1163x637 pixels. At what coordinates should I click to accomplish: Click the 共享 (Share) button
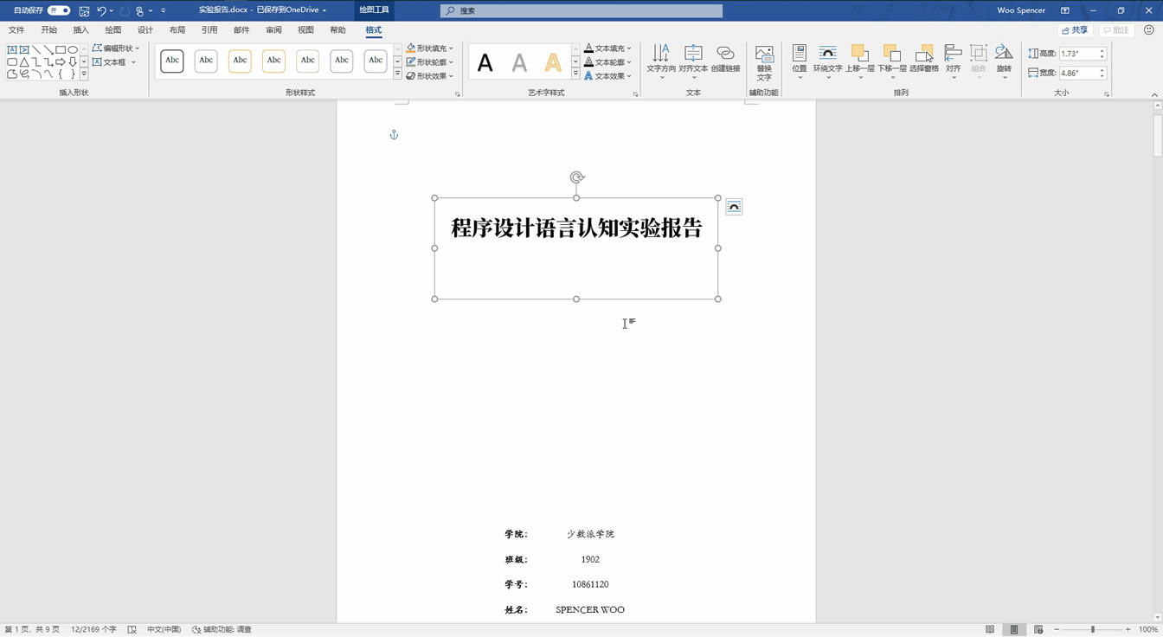pyautogui.click(x=1076, y=29)
